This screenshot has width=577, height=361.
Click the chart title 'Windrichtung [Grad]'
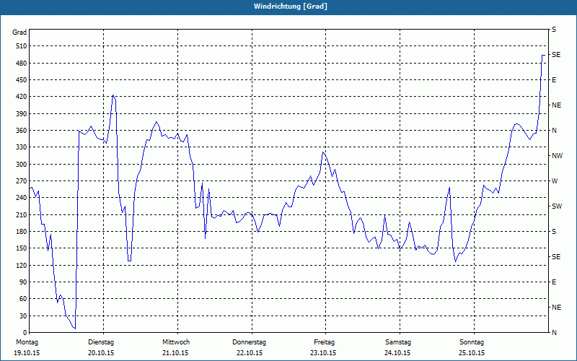(x=291, y=6)
